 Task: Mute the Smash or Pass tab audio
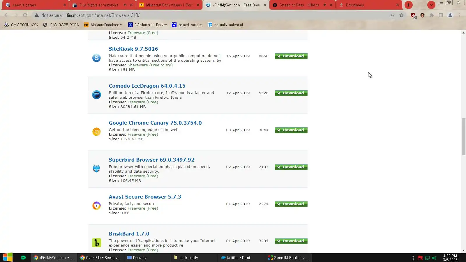(325, 5)
